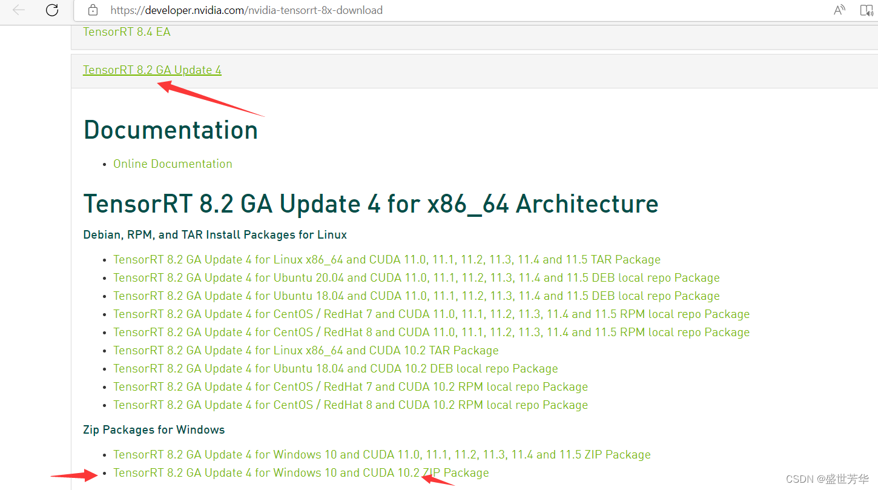Reload the page with the refresh icon
This screenshot has height=490, width=878.
tap(52, 10)
